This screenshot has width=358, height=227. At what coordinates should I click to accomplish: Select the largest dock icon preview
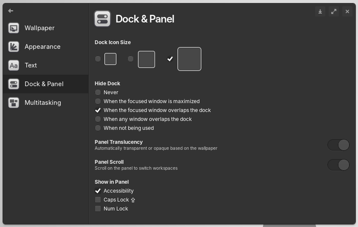[189, 59]
